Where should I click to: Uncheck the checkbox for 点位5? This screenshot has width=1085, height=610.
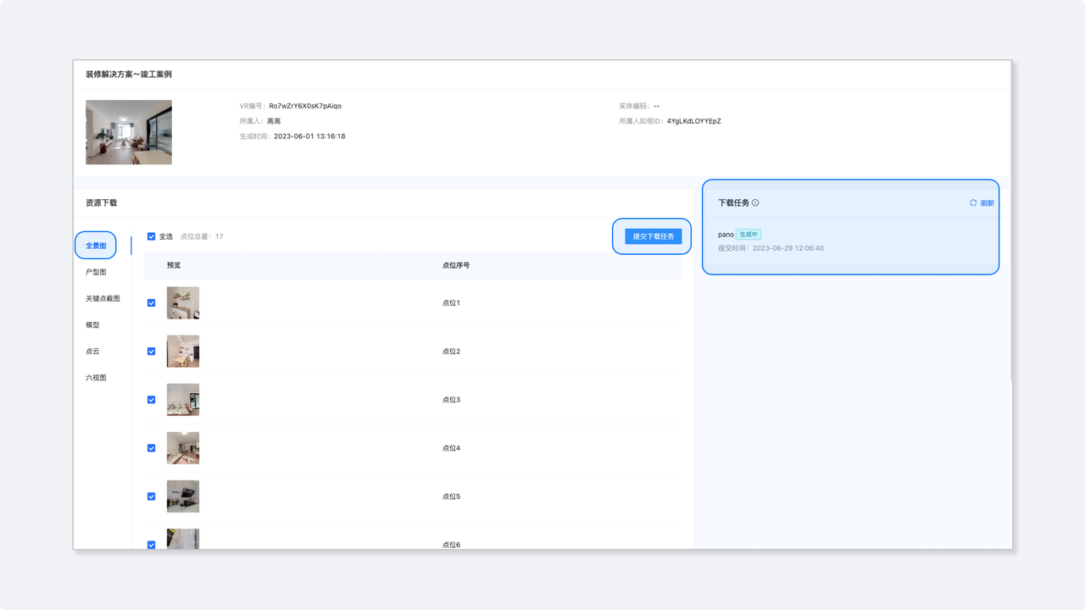(x=152, y=496)
